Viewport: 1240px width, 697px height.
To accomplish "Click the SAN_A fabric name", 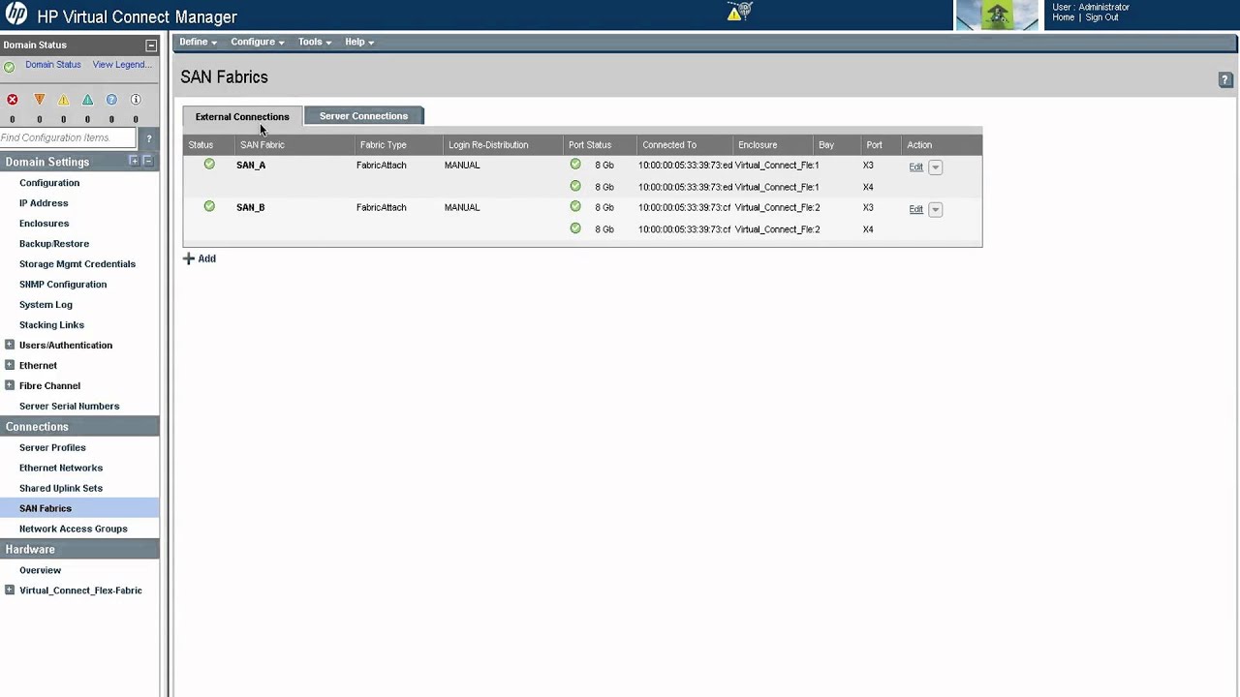I will [x=251, y=166].
